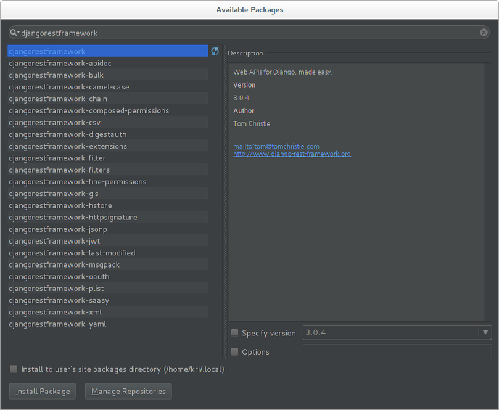Open the version 3.0.4 dropdown arrow
The image size is (499, 410).
point(485,332)
